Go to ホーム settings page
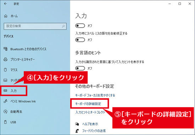 [x=14, y=16]
